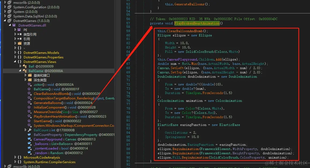
Task: Click the StartGame method icon
Action: [x=29, y=121]
